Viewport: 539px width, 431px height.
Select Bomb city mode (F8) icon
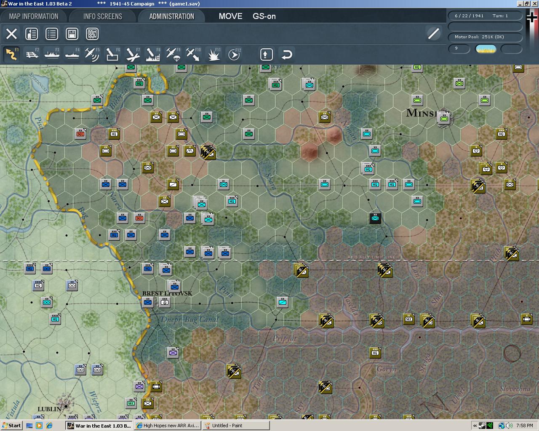[153, 54]
